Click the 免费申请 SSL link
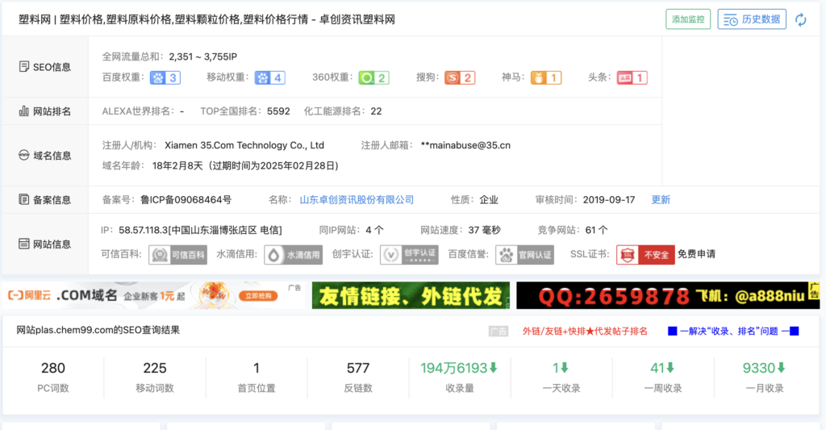 [696, 254]
